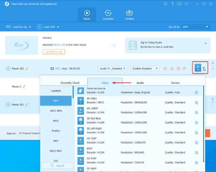This screenshot has width=216, height=172.
Task: Click the Blu-ray disc thumbnail
Action: [x=22, y=45]
